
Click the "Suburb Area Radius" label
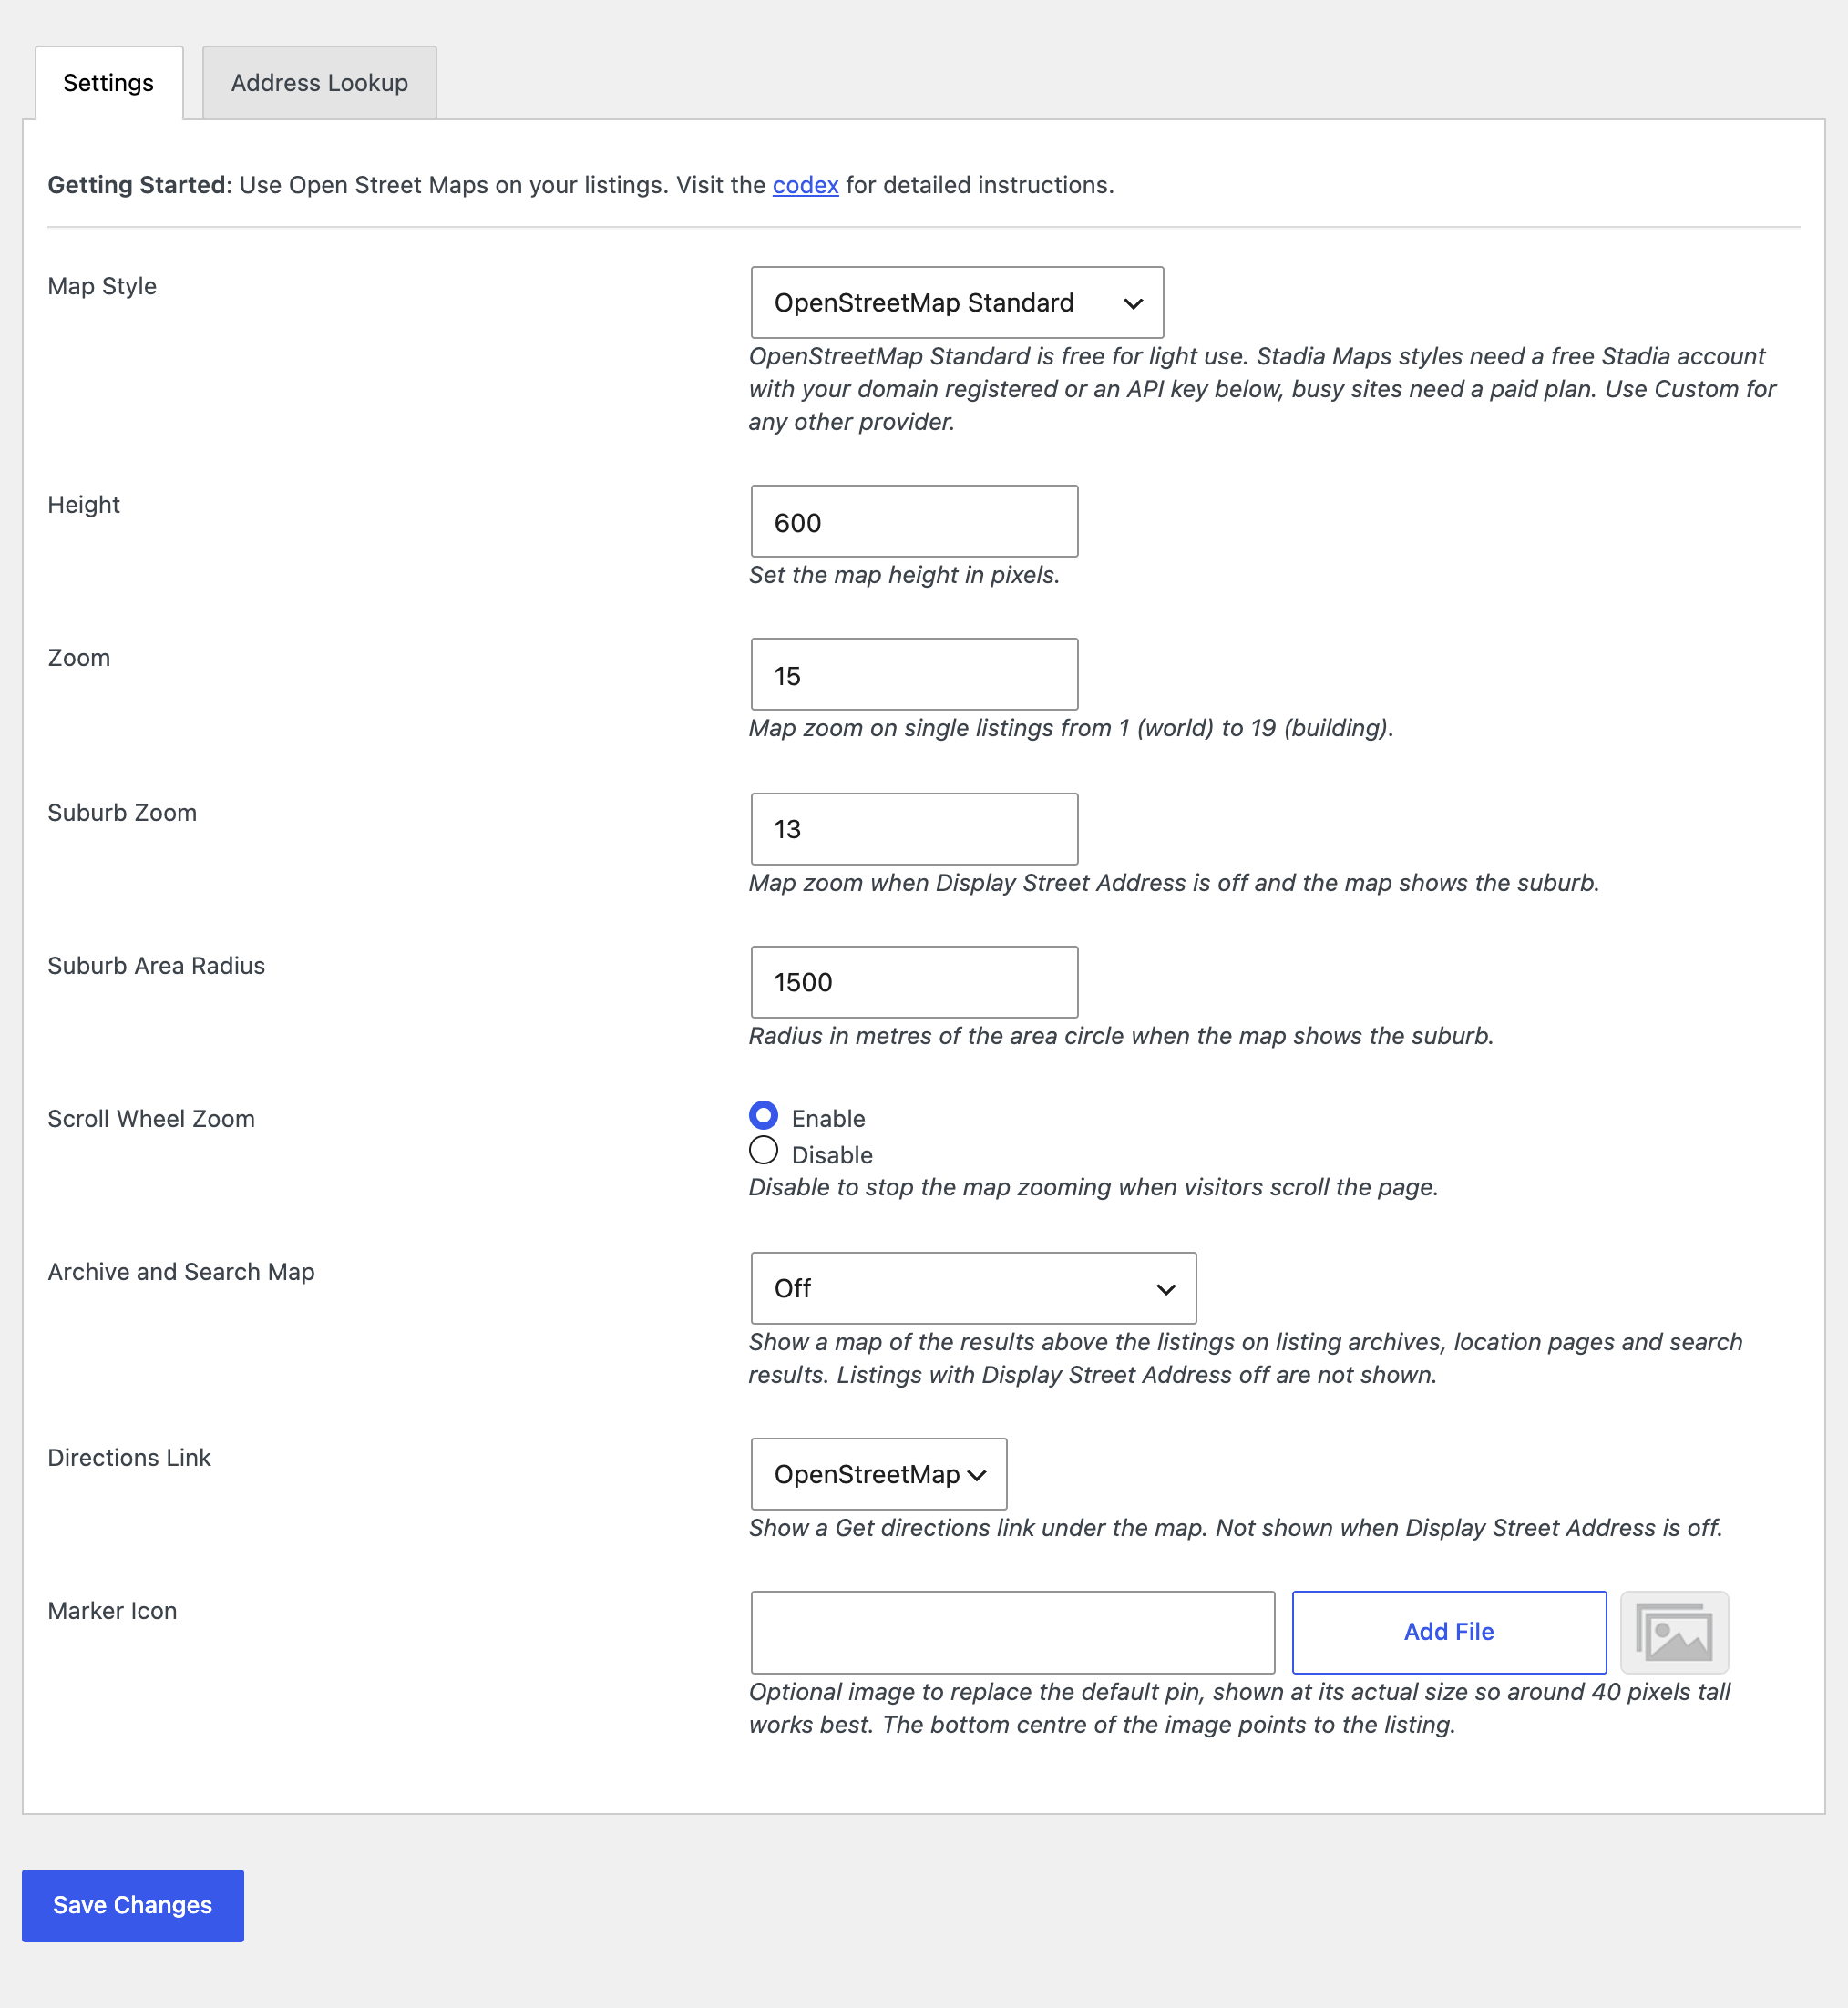click(x=156, y=966)
